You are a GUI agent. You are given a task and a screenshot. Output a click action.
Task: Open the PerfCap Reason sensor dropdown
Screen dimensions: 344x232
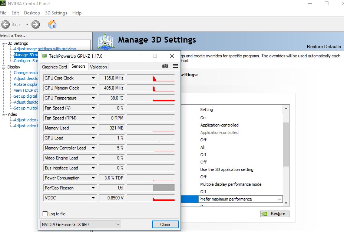click(x=93, y=188)
